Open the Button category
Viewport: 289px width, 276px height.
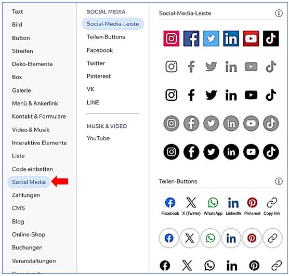click(x=21, y=38)
